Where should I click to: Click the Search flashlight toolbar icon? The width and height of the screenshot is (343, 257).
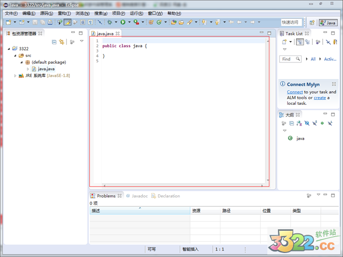point(190,22)
